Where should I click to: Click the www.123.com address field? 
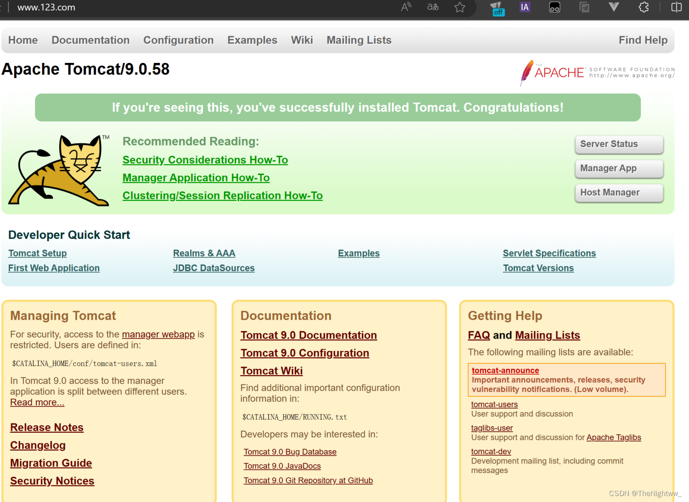pos(46,7)
